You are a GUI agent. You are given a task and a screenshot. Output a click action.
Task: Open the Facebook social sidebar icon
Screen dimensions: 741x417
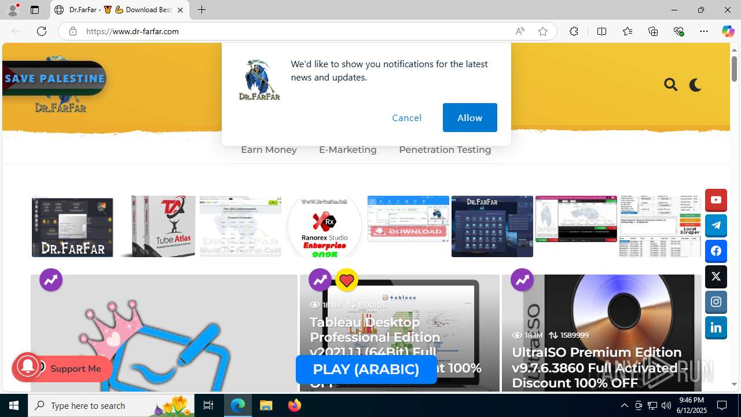click(x=716, y=251)
